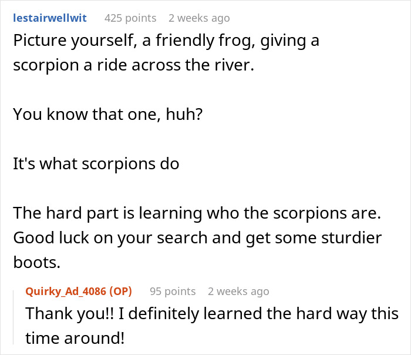Screen dimensions: 411x355
Task: Click the 'scorpion a ride across the river' line
Action: click(x=134, y=65)
